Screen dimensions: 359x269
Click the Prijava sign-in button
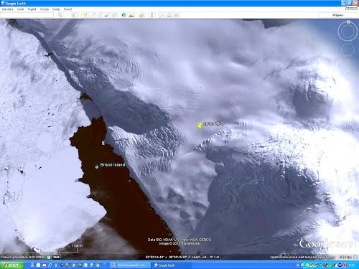(337, 15)
